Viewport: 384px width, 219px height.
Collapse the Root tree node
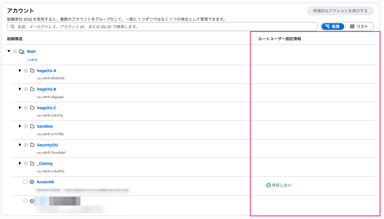pos(9,51)
